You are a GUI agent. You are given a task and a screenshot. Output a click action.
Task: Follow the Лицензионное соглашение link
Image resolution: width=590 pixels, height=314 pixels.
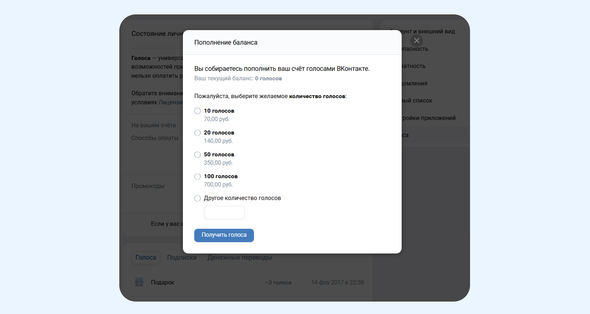pos(170,102)
